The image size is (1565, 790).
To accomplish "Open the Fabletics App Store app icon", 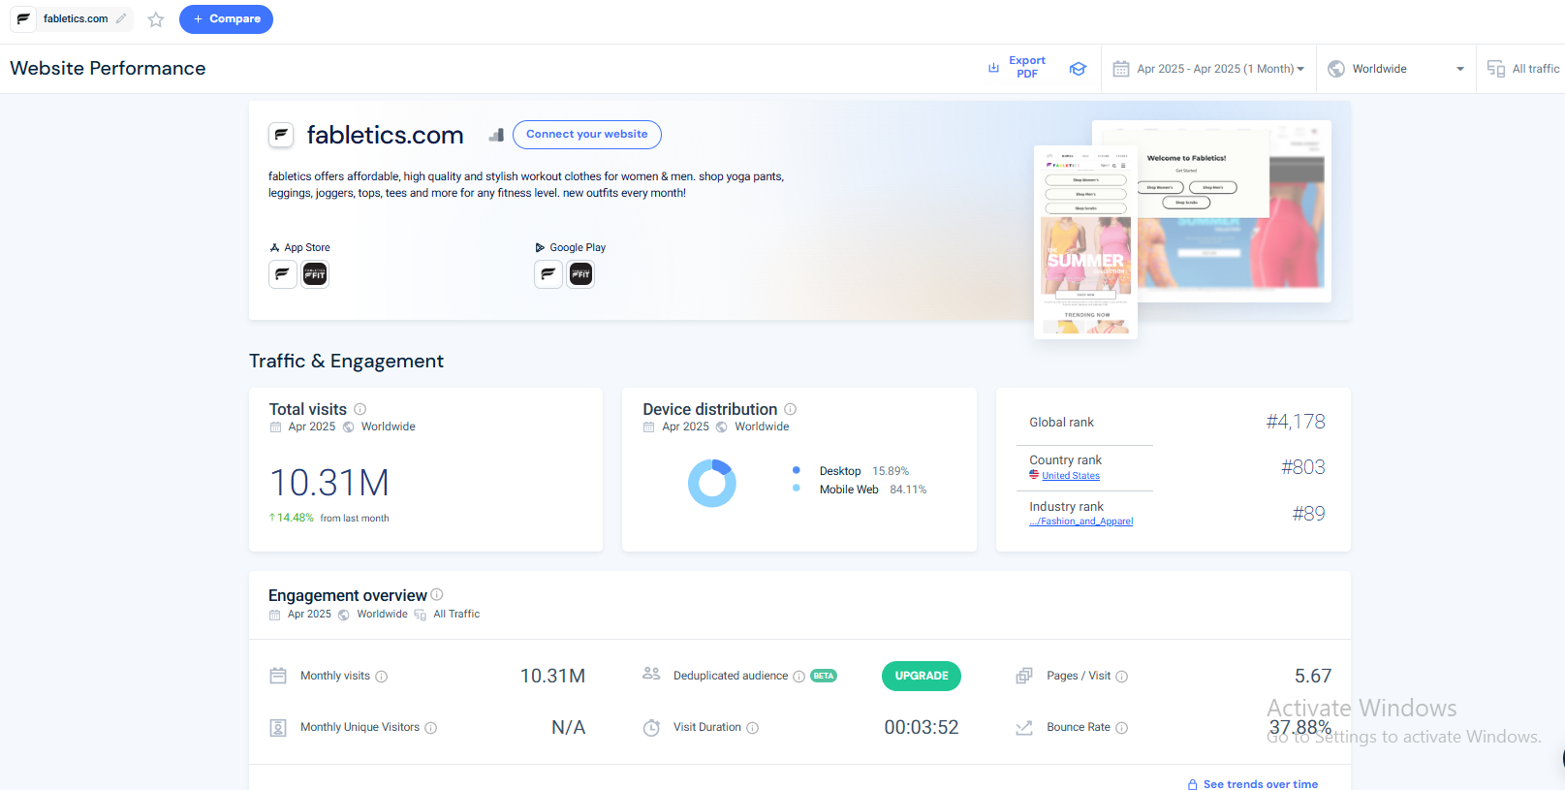I will [x=282, y=274].
